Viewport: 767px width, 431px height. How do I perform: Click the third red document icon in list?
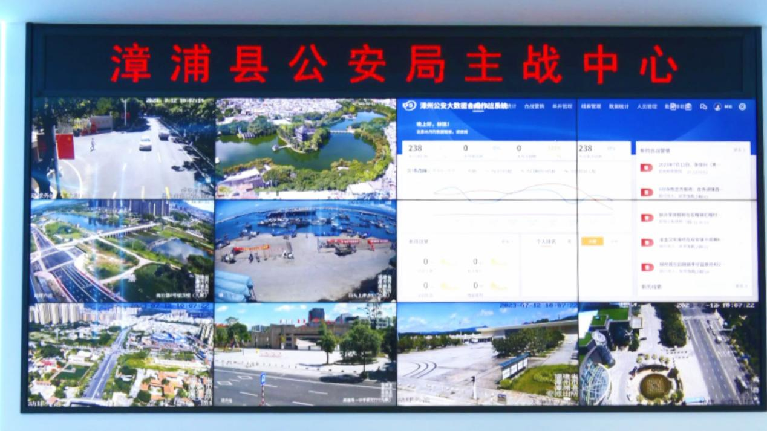[647, 218]
